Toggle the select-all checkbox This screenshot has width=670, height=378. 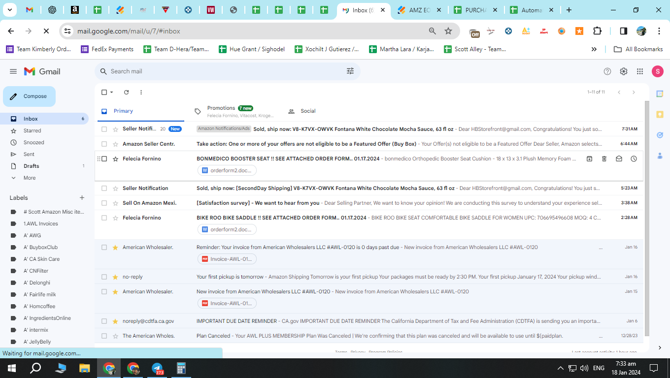click(x=104, y=92)
